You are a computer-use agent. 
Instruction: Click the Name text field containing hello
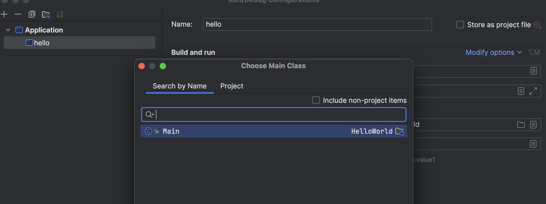pos(317,25)
